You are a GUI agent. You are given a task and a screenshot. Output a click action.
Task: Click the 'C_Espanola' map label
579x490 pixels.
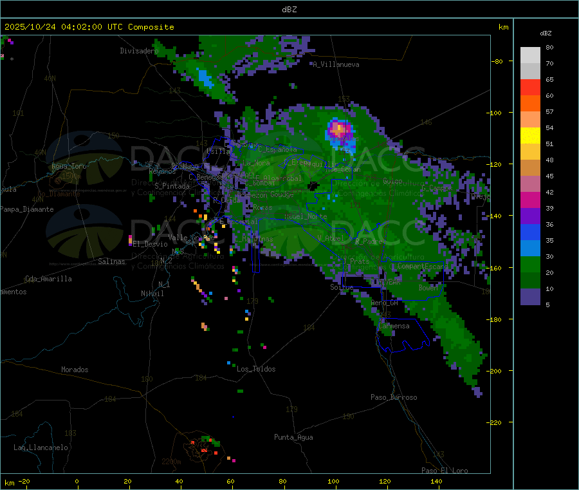[x=277, y=149]
